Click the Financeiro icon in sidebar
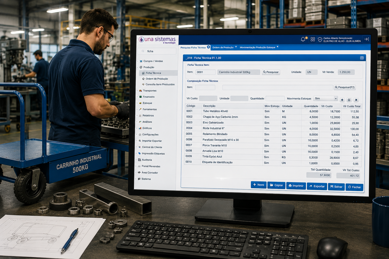 click(x=141, y=97)
